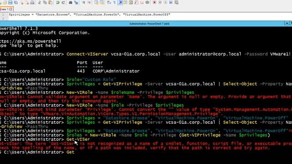Click the run macro multiple times icon
This screenshot has height=164, width=292.
pyautogui.click(x=171, y=2)
